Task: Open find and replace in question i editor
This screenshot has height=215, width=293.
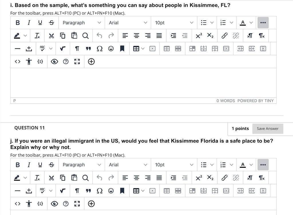Action: point(85,35)
